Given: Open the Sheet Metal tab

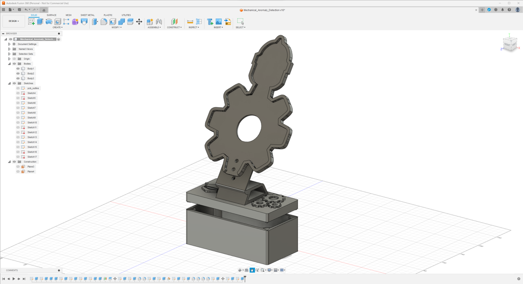Looking at the screenshot, I should click(x=87, y=15).
